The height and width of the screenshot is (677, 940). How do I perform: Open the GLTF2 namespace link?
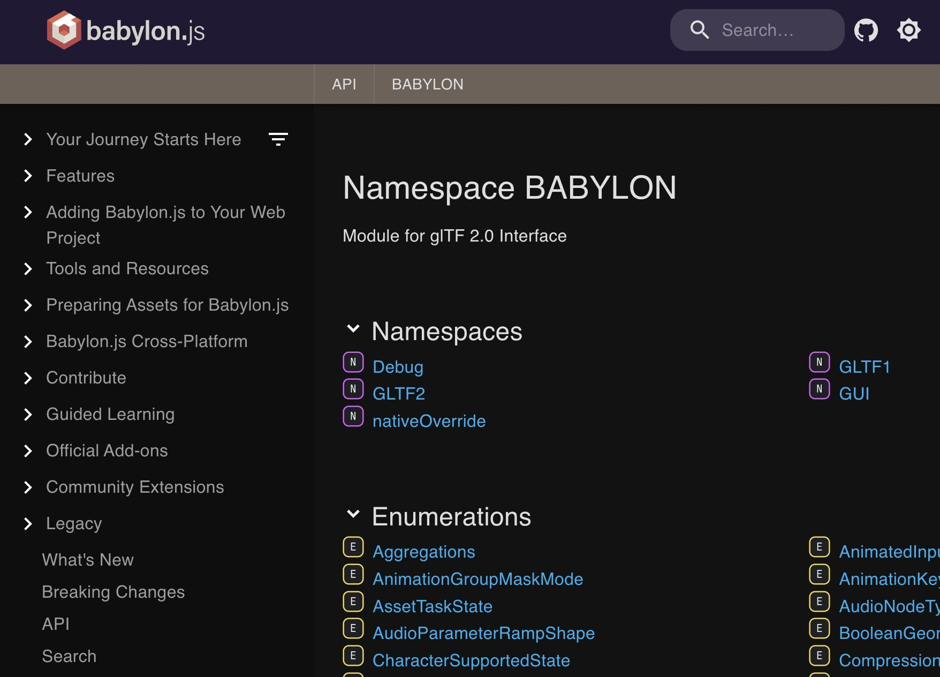(x=398, y=394)
